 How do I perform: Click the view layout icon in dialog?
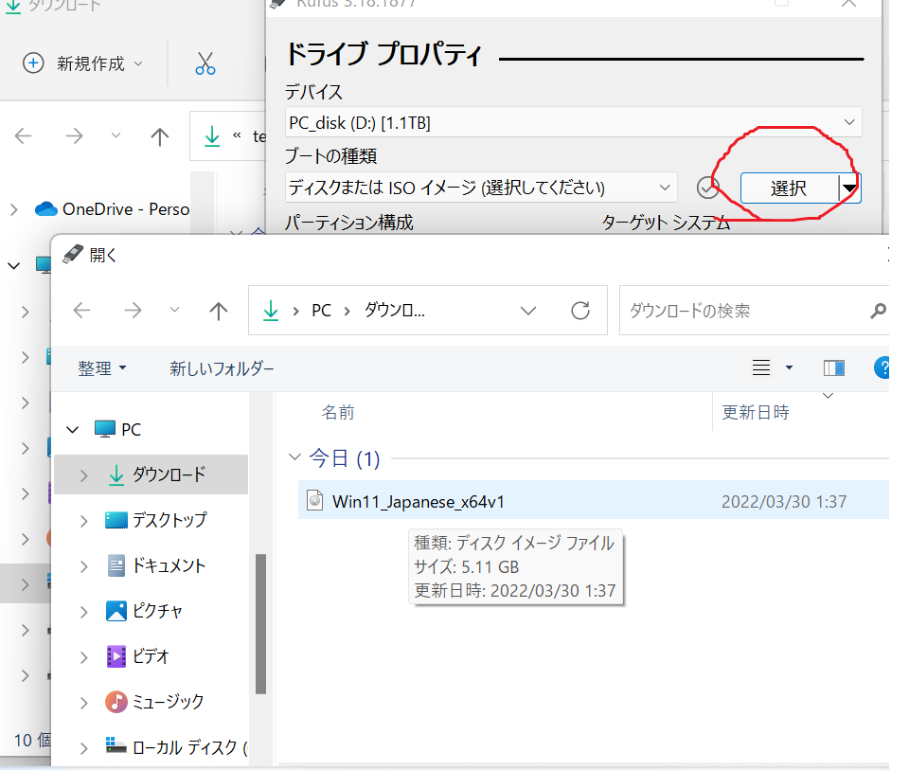761,367
